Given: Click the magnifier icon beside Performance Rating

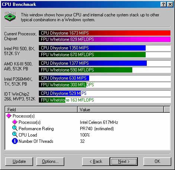Looking at the screenshot, I should 15,128.
